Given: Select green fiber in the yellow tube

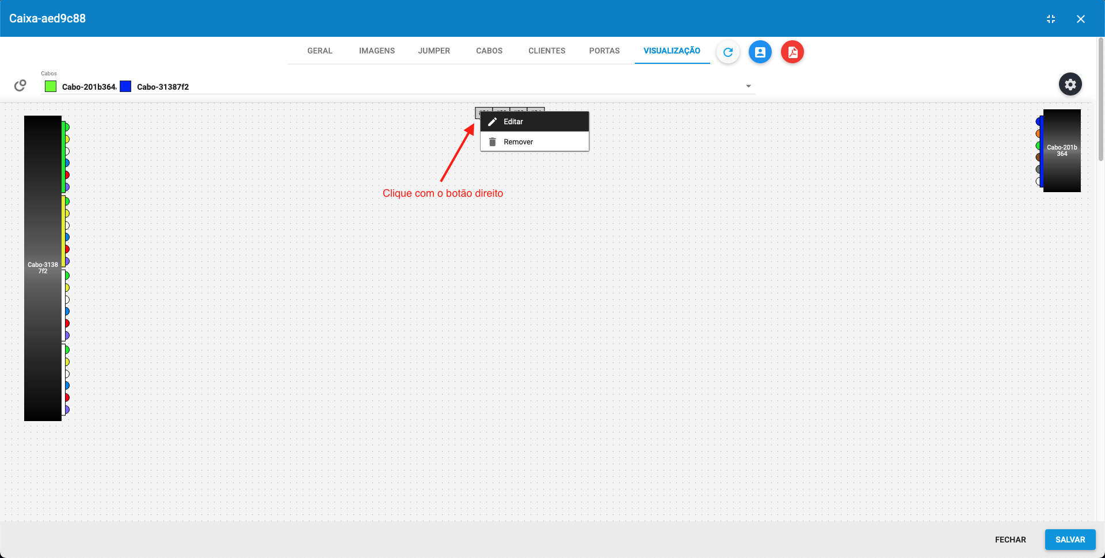Looking at the screenshot, I should tap(67, 201).
